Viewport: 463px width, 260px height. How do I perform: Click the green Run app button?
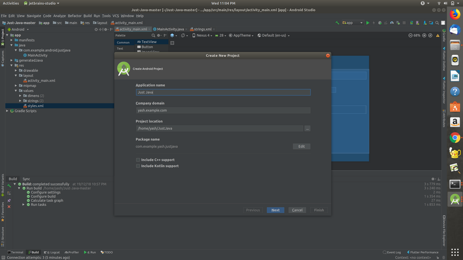pyautogui.click(x=368, y=23)
